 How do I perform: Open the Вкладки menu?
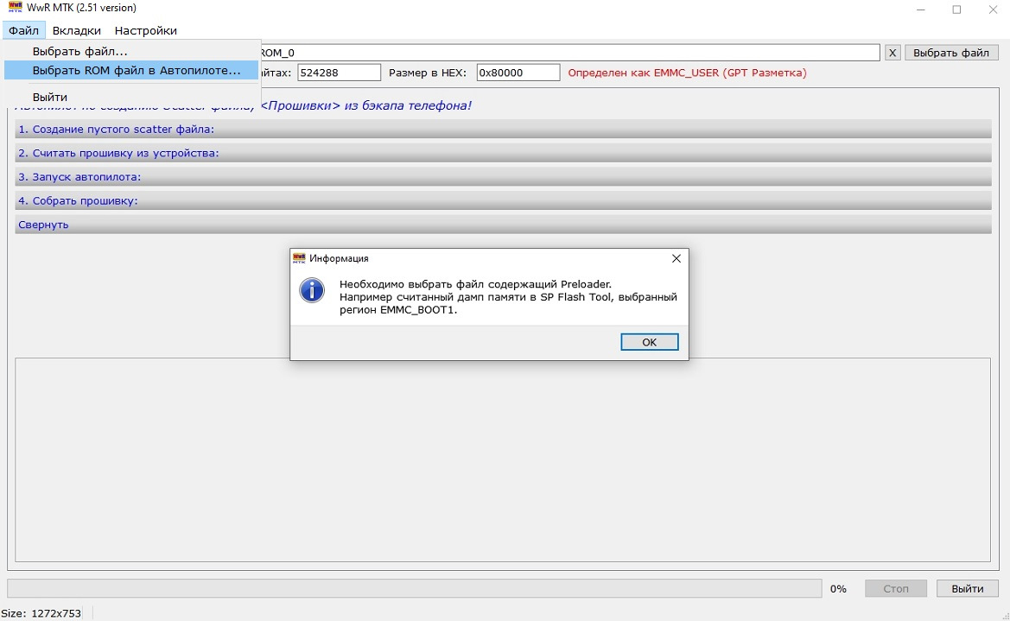click(x=77, y=30)
